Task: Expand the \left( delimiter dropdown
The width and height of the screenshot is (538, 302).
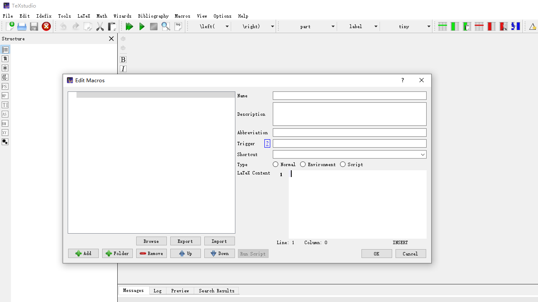Action: click(227, 26)
